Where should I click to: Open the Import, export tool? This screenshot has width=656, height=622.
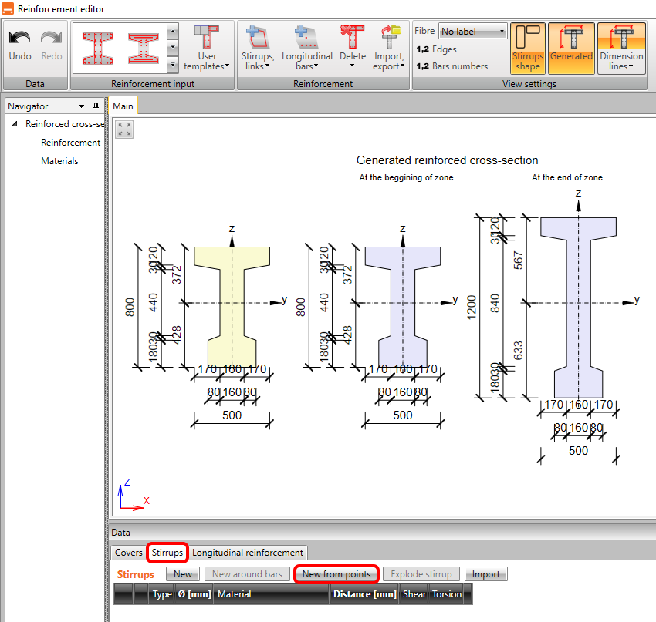(389, 48)
